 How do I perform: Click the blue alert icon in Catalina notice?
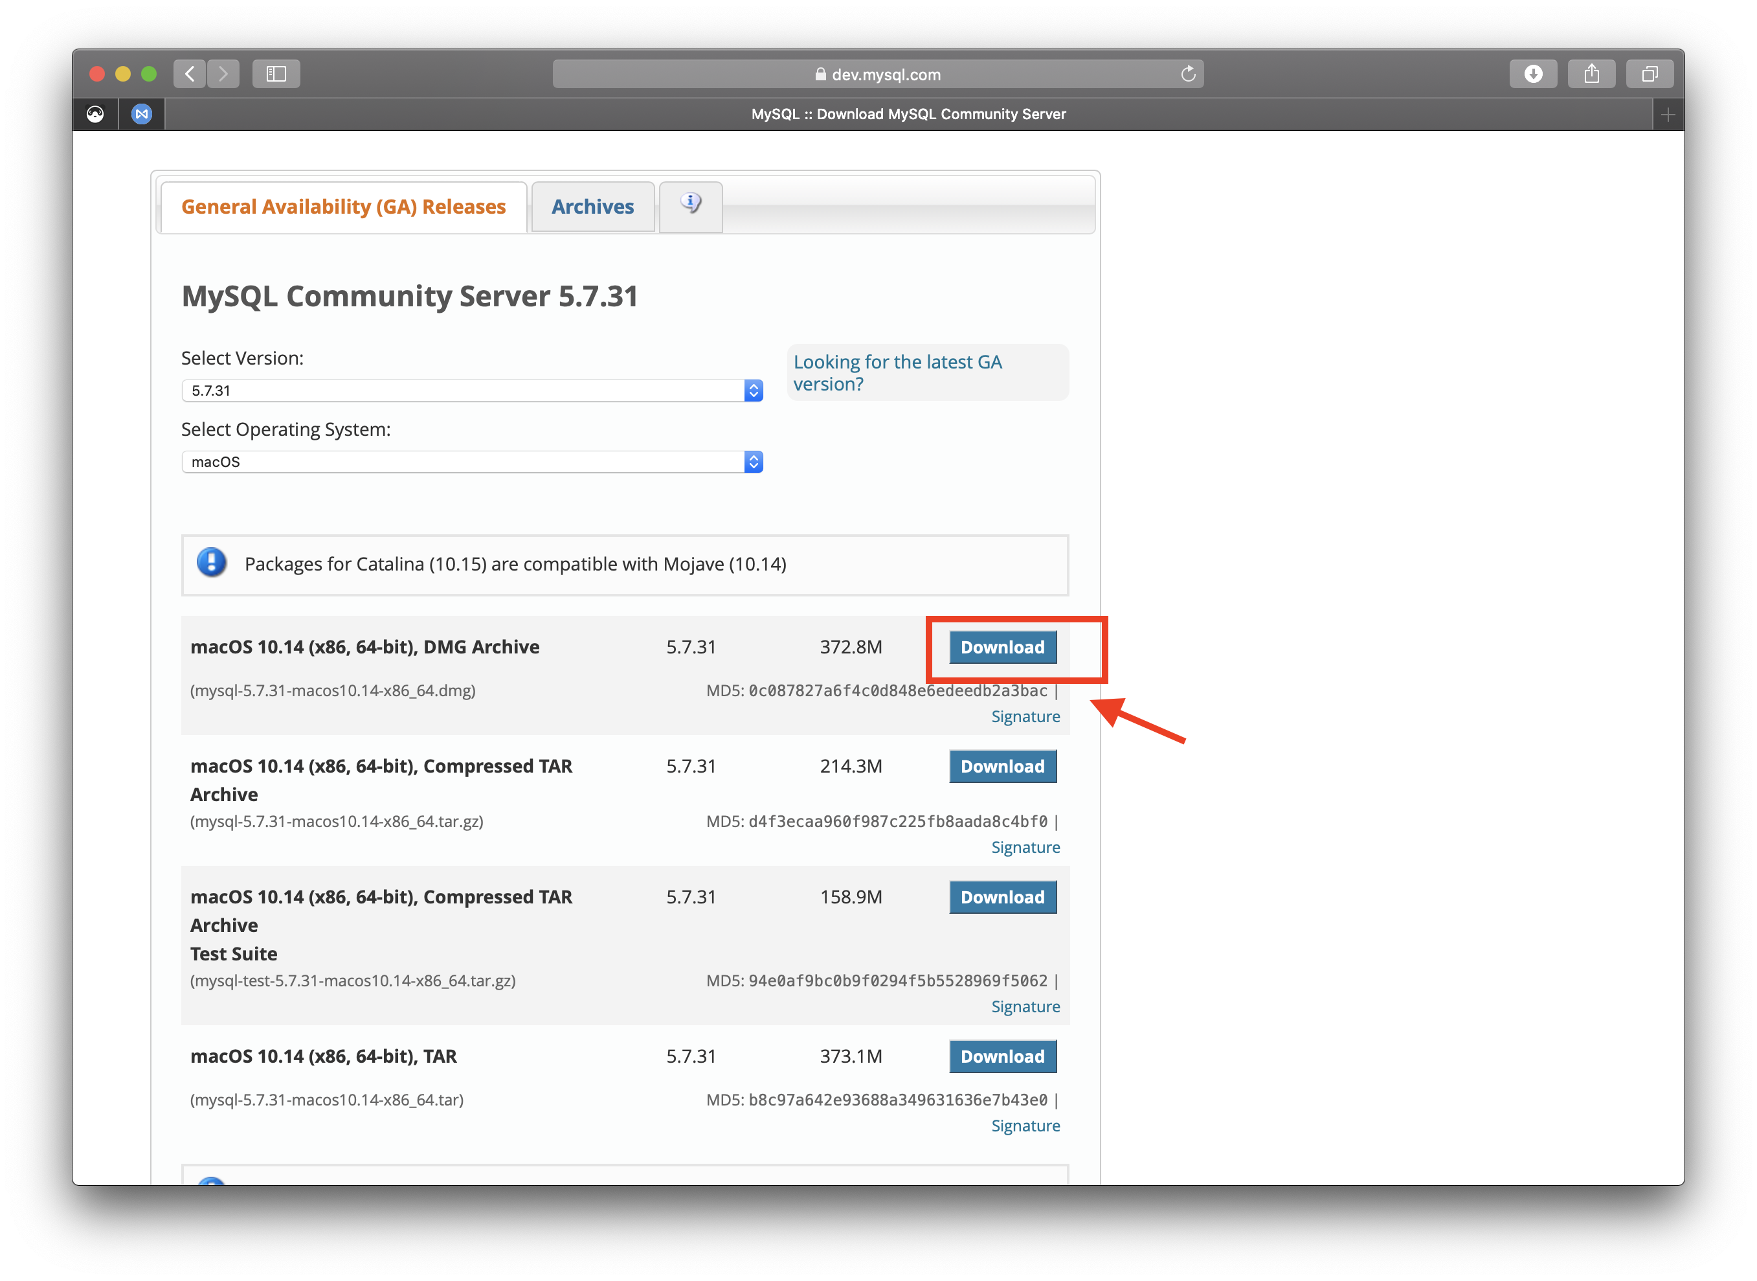coord(212,563)
